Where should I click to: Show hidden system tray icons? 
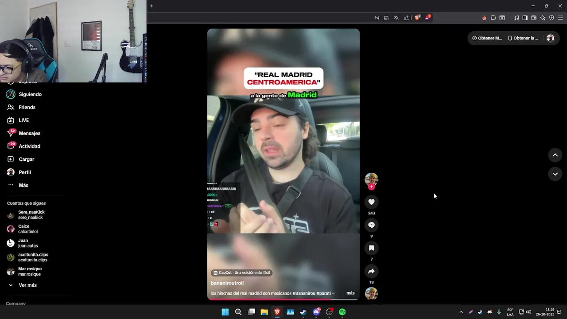(461, 312)
